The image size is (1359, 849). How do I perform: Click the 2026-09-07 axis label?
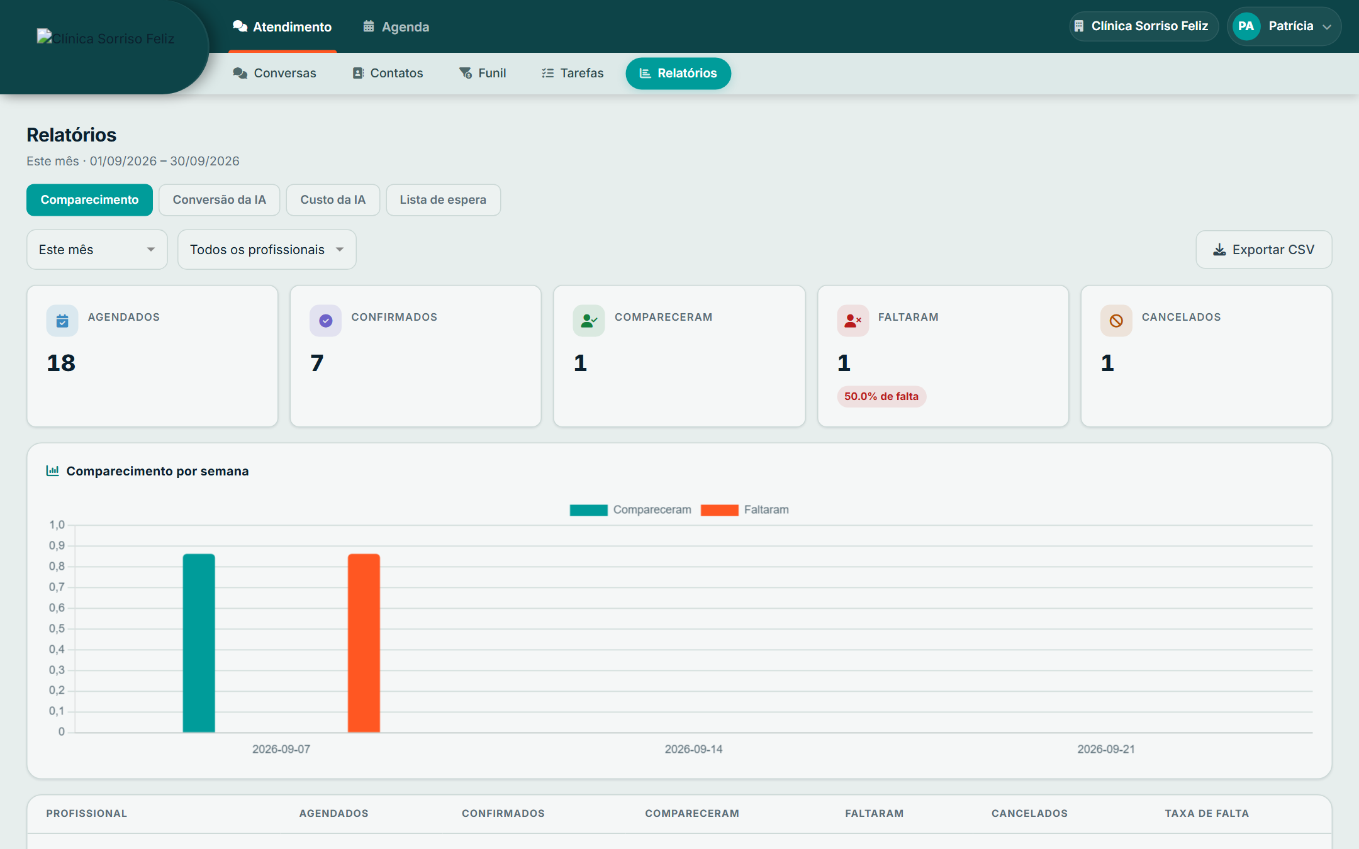tap(281, 749)
